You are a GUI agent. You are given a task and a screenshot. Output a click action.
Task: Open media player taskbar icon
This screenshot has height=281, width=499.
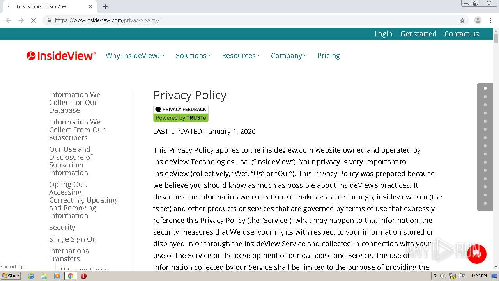click(x=57, y=276)
